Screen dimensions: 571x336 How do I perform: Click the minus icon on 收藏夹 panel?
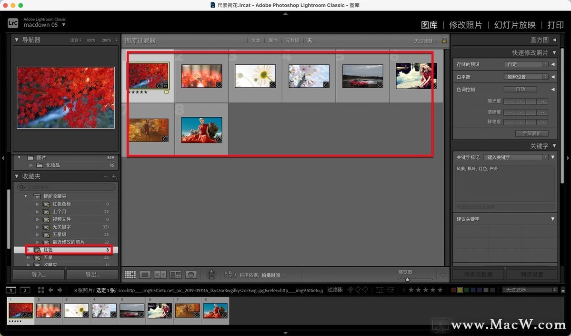[x=105, y=176]
